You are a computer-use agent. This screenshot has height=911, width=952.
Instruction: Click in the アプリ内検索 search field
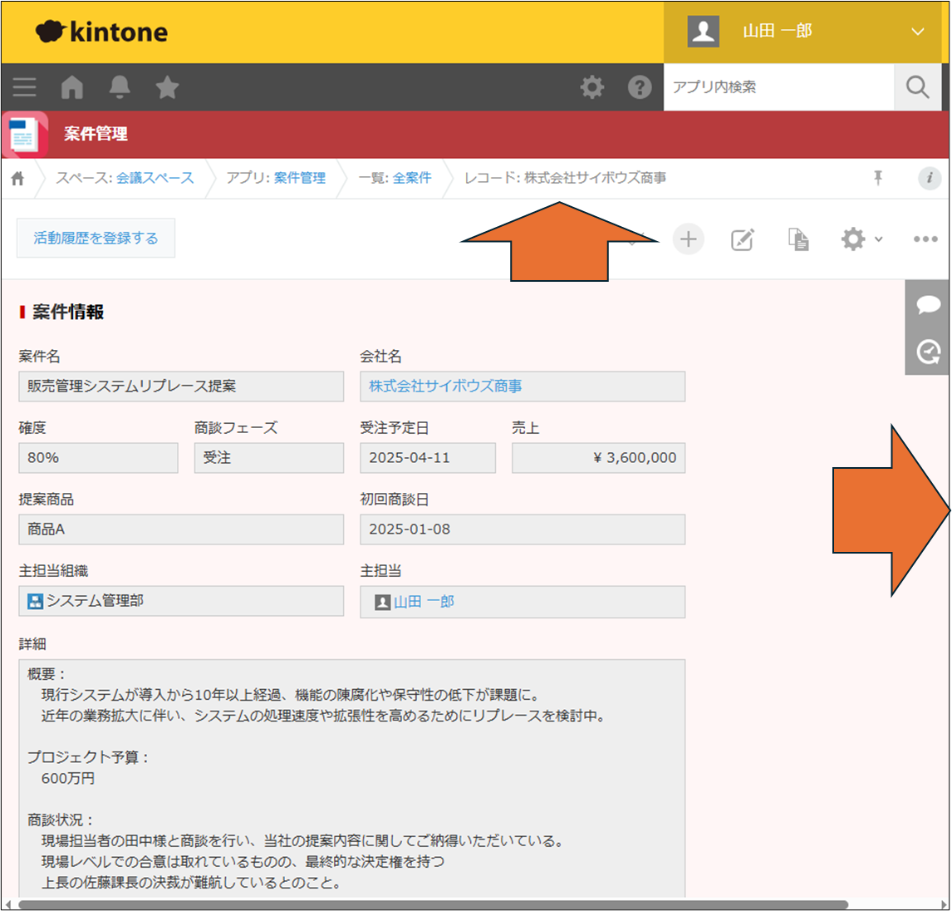[x=778, y=87]
